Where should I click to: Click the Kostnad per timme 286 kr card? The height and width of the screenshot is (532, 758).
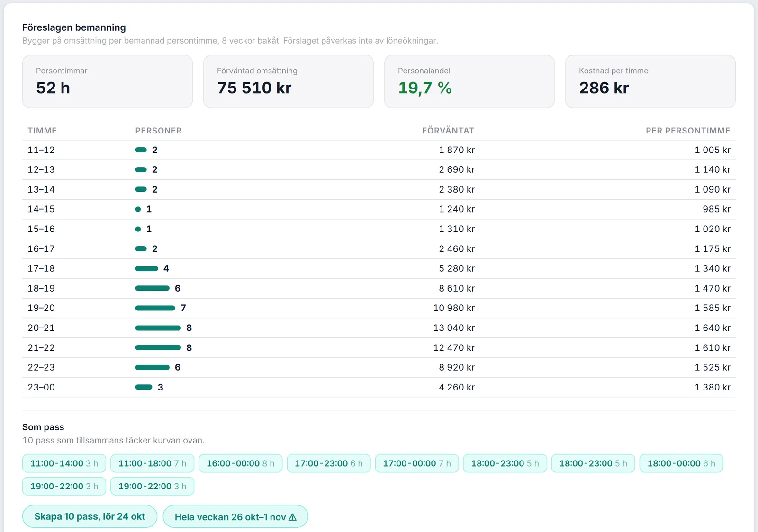tap(650, 81)
